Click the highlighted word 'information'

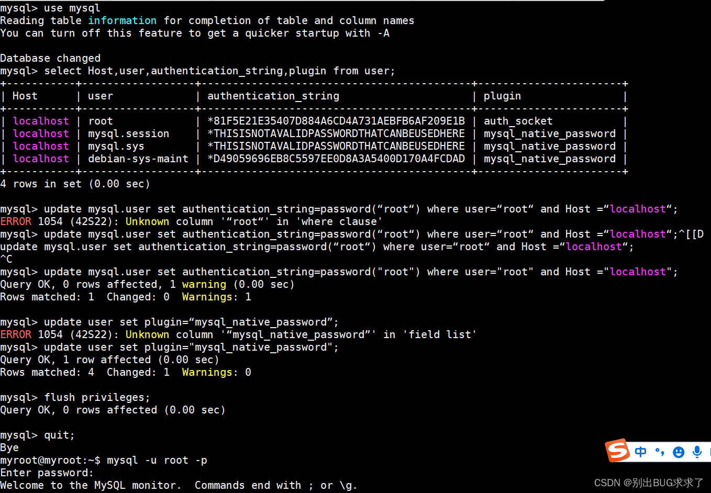pyautogui.click(x=123, y=20)
